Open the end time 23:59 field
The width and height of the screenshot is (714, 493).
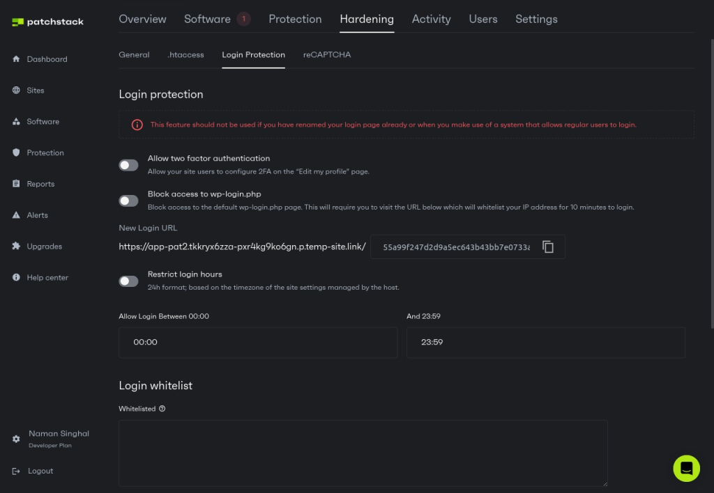545,343
